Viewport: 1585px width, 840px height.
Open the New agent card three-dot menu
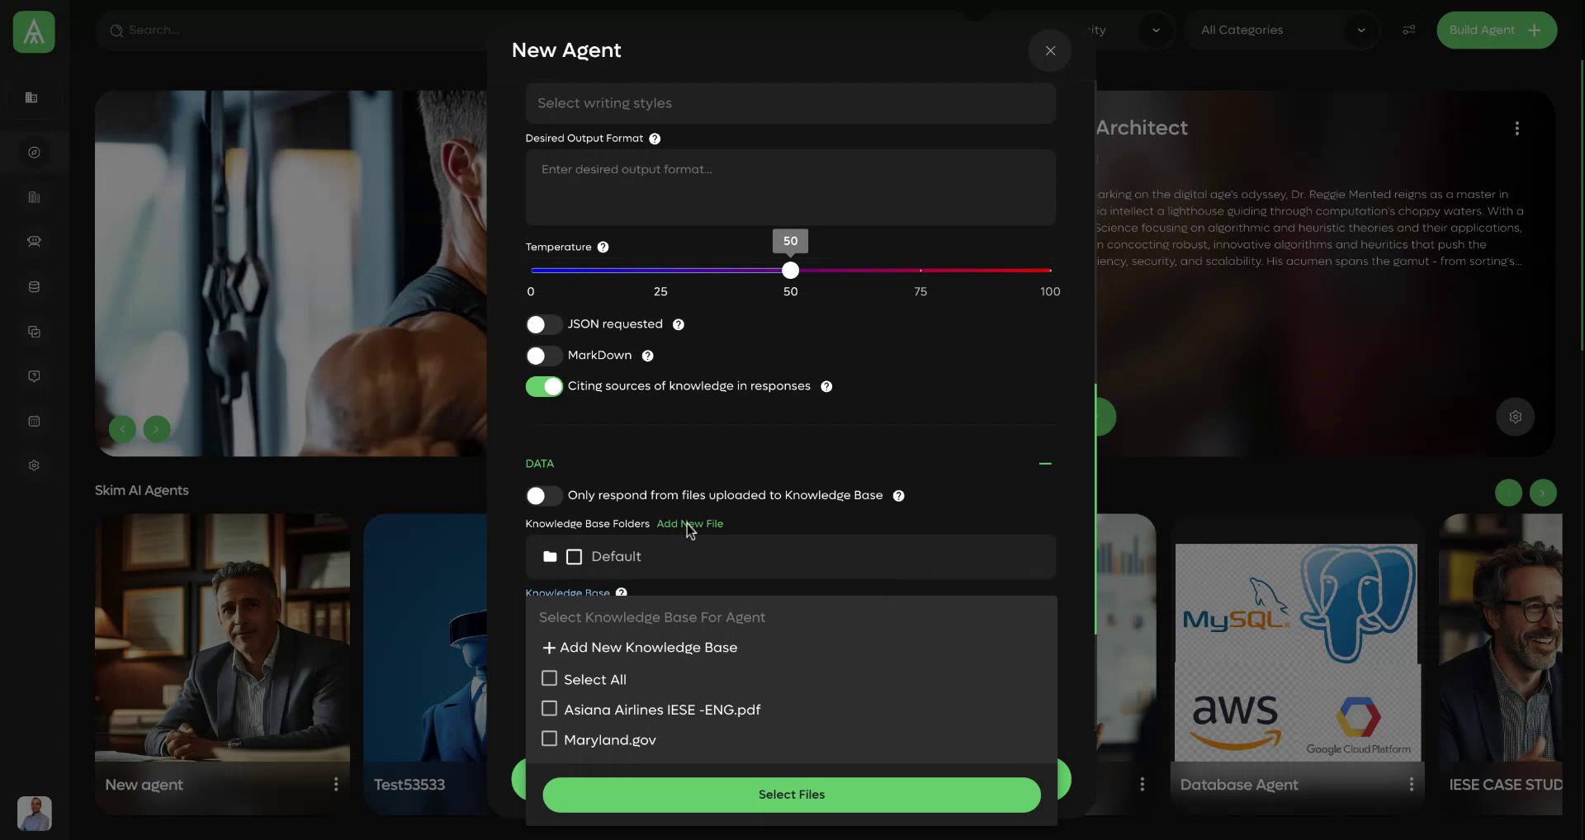(335, 784)
